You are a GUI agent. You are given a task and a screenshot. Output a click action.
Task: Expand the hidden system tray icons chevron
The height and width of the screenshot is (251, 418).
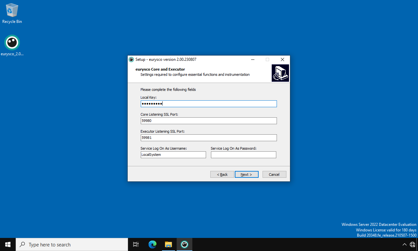[404, 244]
